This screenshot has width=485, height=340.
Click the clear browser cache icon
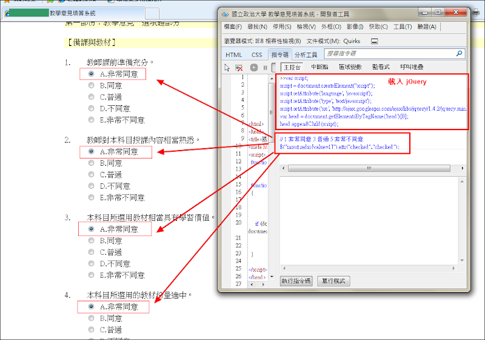239,68
